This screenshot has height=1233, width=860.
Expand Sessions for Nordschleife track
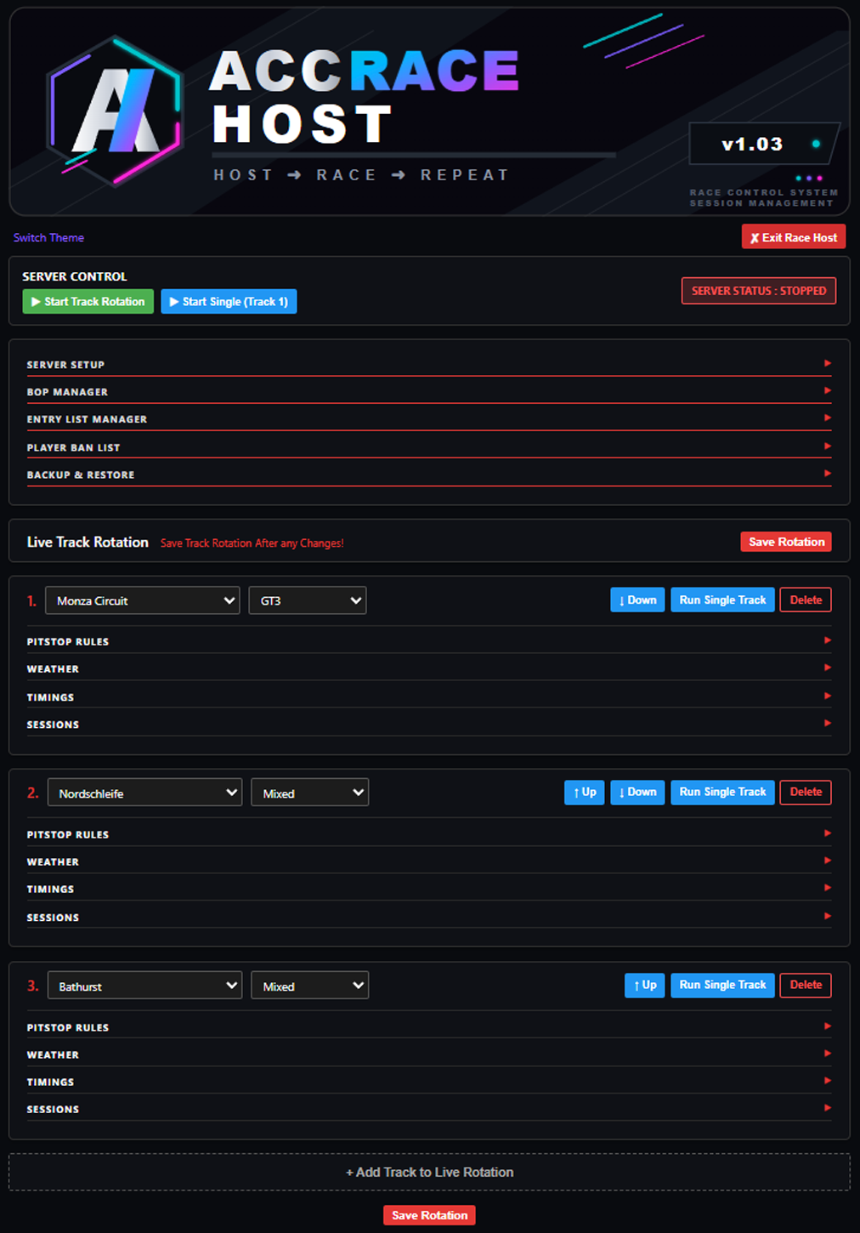pos(429,918)
